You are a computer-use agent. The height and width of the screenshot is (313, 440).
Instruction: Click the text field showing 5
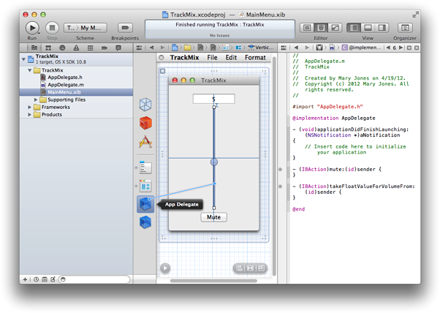pyautogui.click(x=214, y=99)
